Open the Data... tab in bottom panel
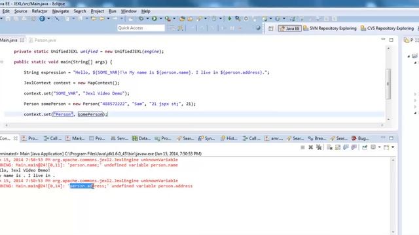This screenshot has width=419, height=235. click(x=141, y=138)
